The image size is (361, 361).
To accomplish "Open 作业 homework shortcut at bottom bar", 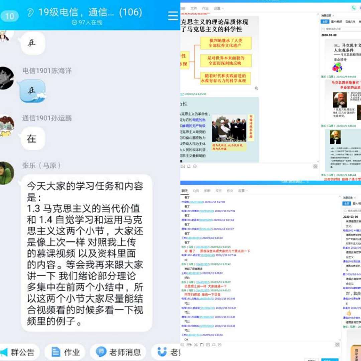I will [x=65, y=352].
